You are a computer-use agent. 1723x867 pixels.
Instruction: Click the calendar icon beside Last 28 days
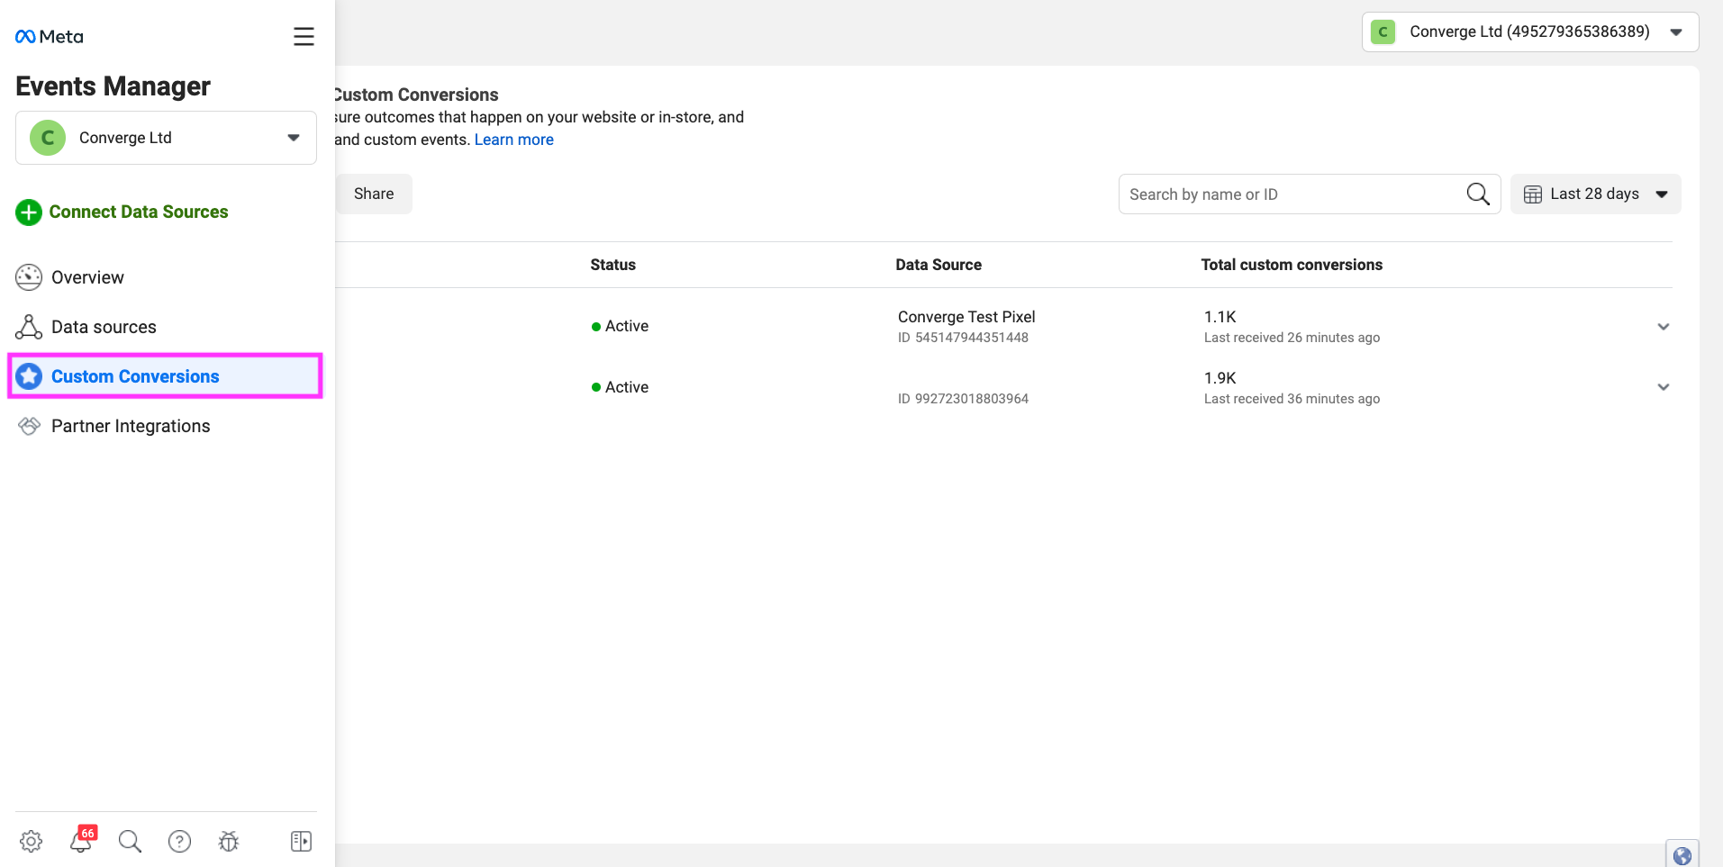pyautogui.click(x=1532, y=194)
